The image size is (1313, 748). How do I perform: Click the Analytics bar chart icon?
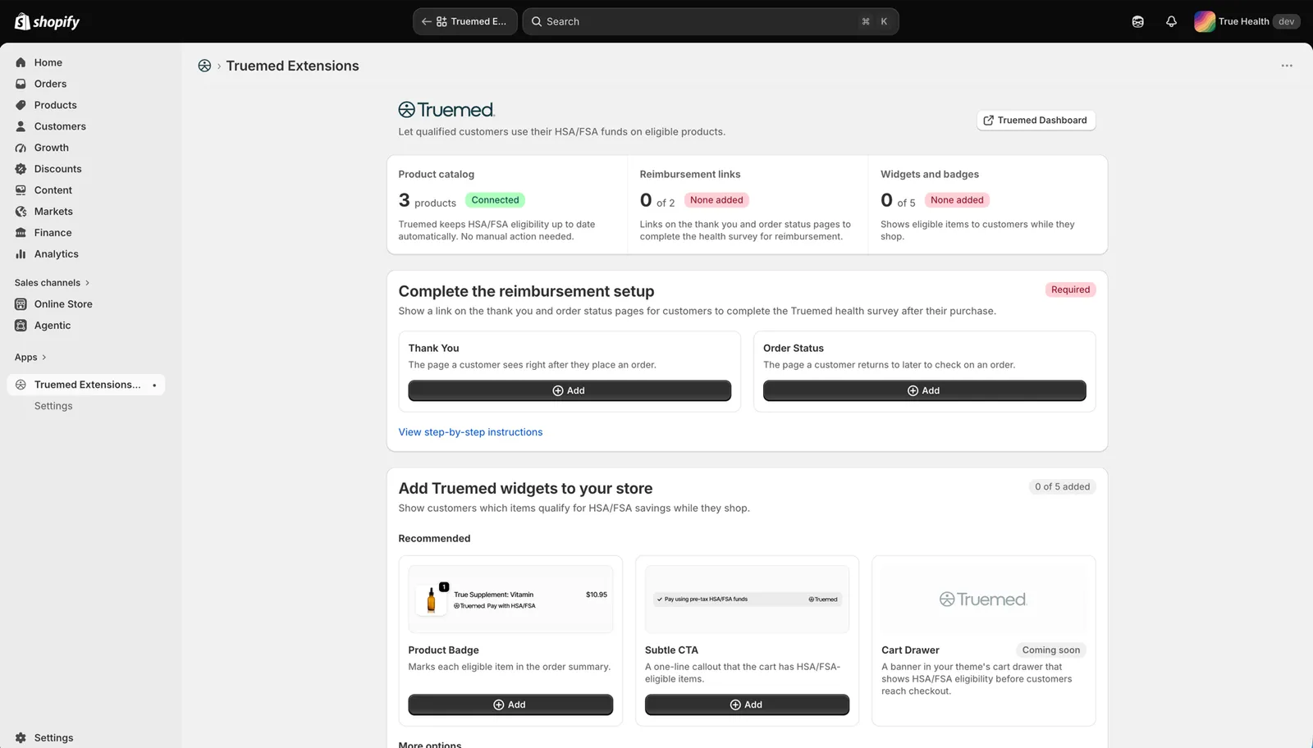pyautogui.click(x=21, y=254)
